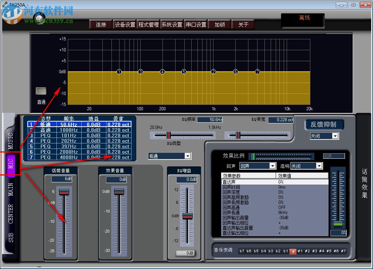Select EQ node 3 on the curve
This screenshot has width=373, height=269.
(141, 72)
